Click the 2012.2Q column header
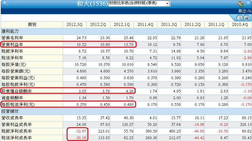252x141 pixels. [98, 24]
